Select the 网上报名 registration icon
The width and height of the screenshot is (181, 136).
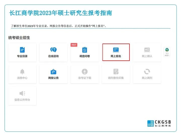(x=116, y=50)
